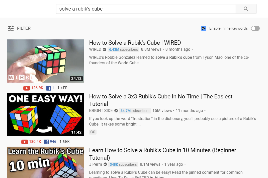Click the '1 %ER' stat under the WIRED video

(x=62, y=88)
